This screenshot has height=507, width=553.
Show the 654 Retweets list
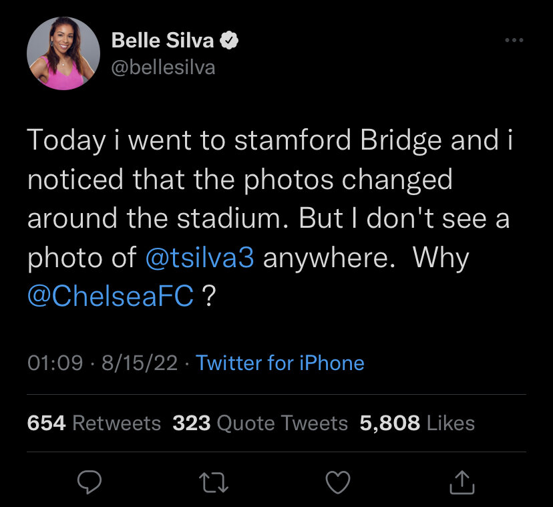click(x=94, y=423)
